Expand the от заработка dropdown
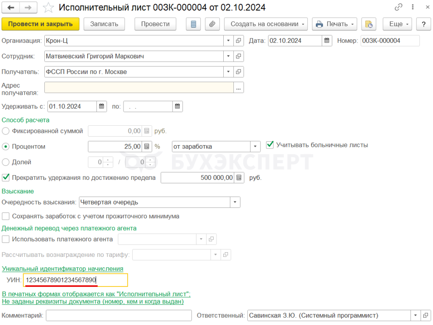433x325 pixels. 255,146
